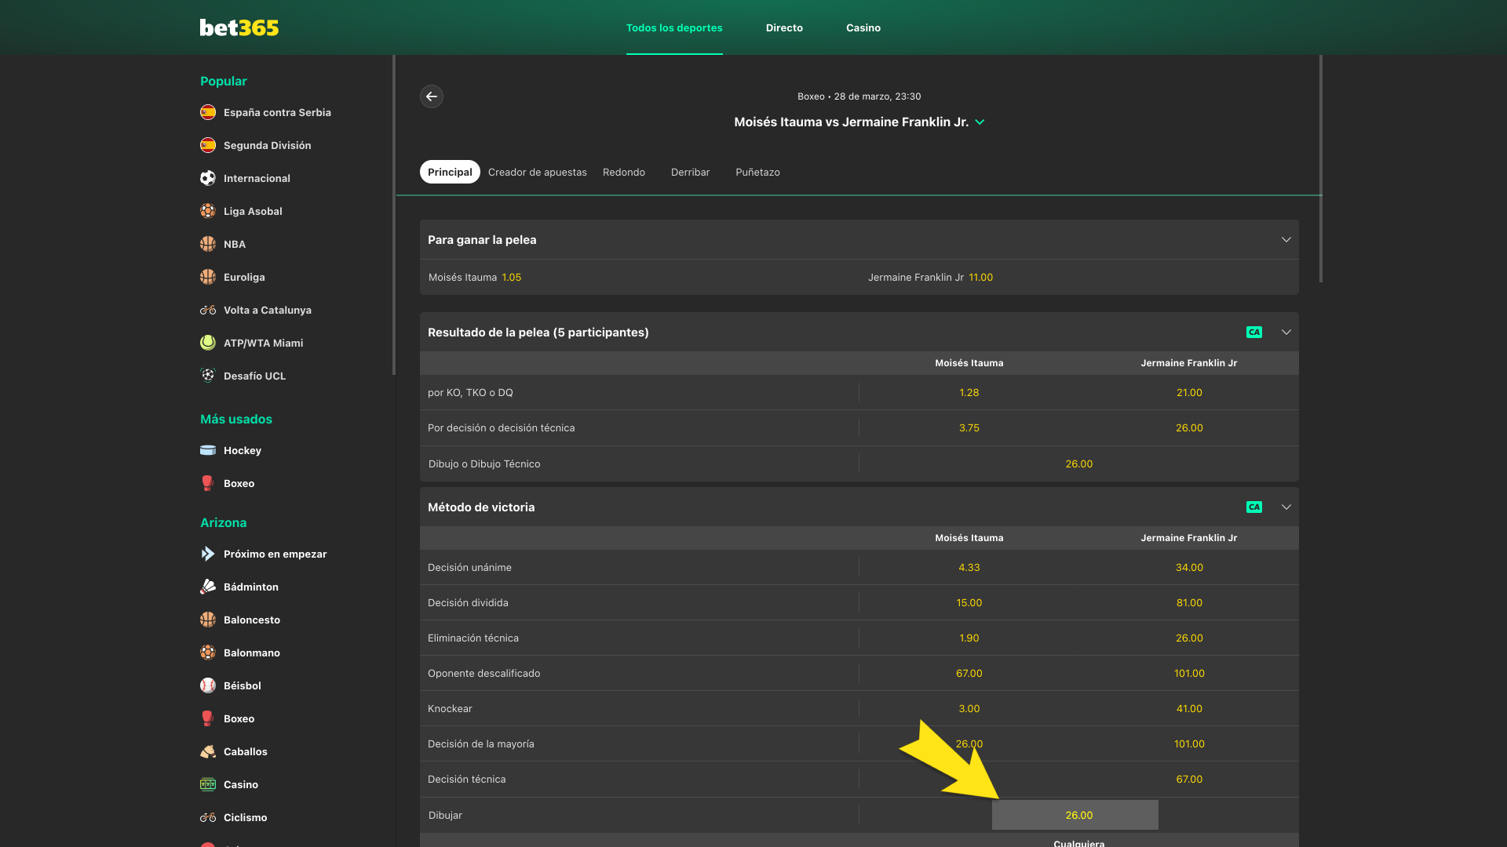Screen dimensions: 1507x847
Task: Click the handball icon next to Liga Asobal
Action: click(x=208, y=211)
